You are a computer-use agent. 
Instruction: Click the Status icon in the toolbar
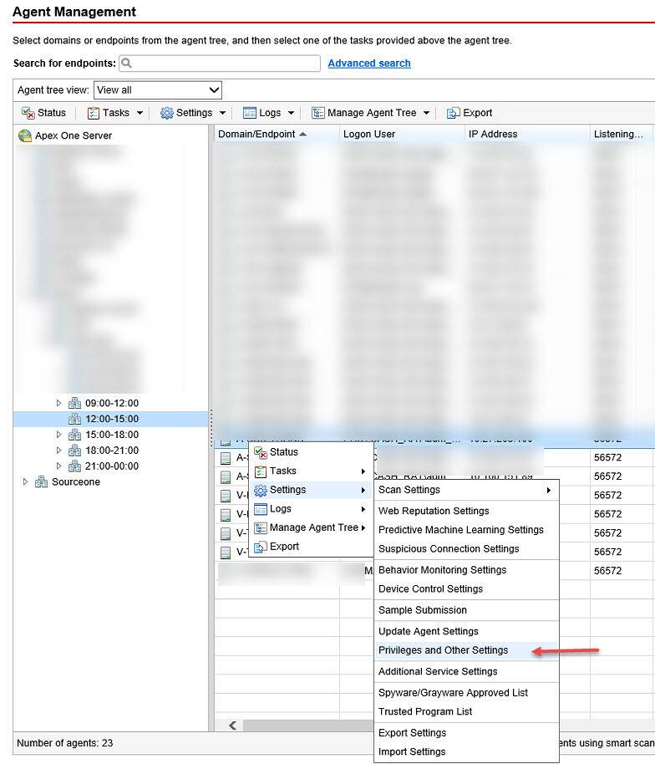(28, 113)
